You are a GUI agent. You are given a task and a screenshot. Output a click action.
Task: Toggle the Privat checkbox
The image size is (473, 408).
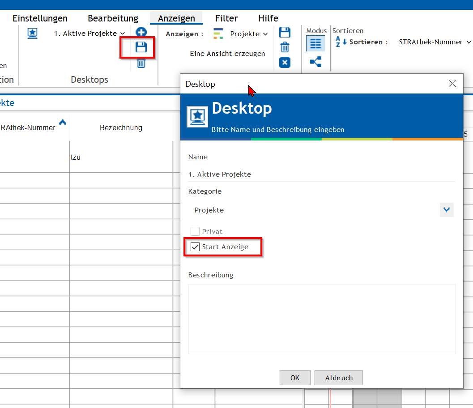[195, 231]
